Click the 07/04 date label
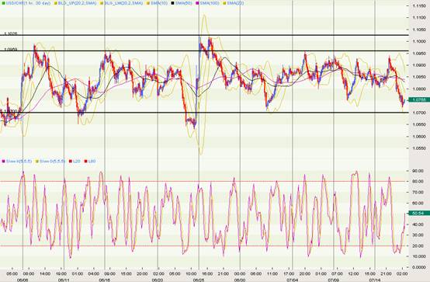The width and height of the screenshot is (430, 282). point(293,280)
